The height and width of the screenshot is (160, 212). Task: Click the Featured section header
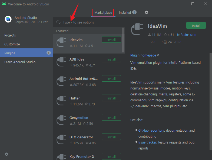[62, 31]
